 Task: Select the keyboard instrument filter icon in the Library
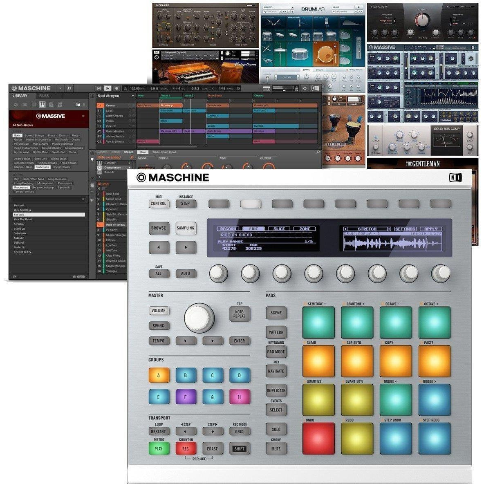tap(42, 105)
